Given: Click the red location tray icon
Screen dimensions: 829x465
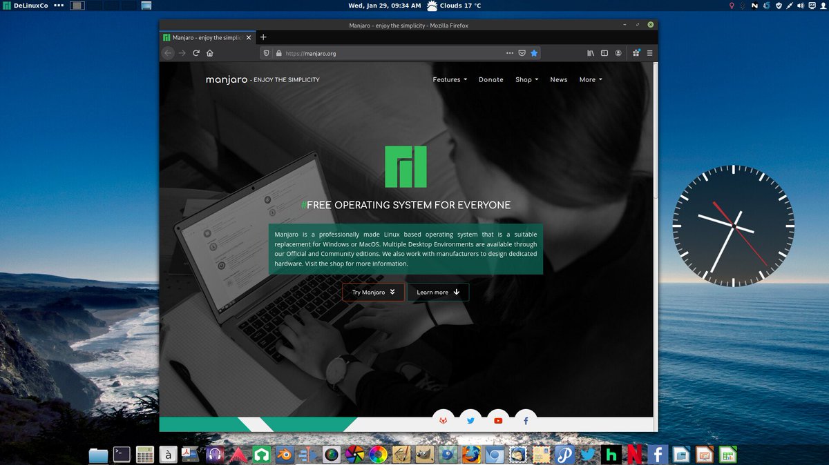Looking at the screenshot, I should pos(732,6).
